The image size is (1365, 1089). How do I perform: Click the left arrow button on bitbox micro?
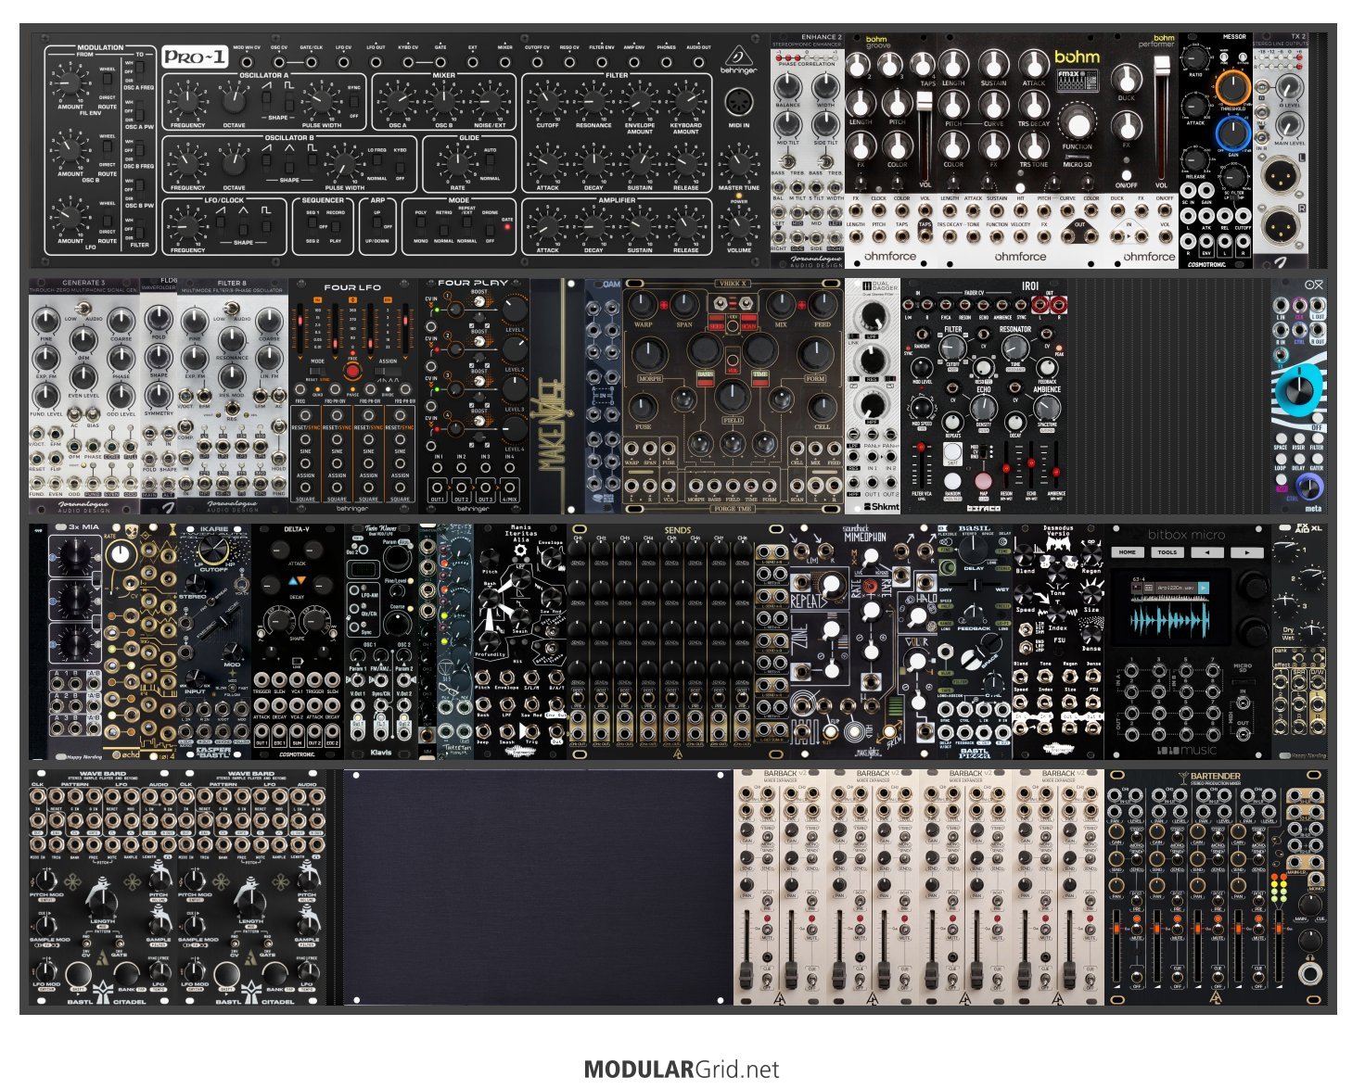(x=1207, y=552)
